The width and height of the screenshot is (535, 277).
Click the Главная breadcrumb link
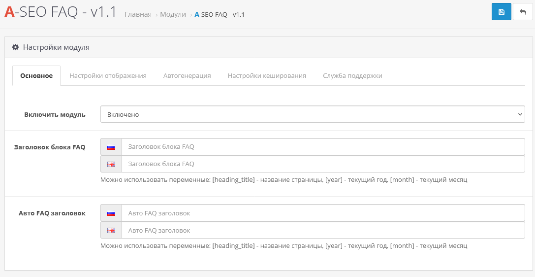[138, 15]
